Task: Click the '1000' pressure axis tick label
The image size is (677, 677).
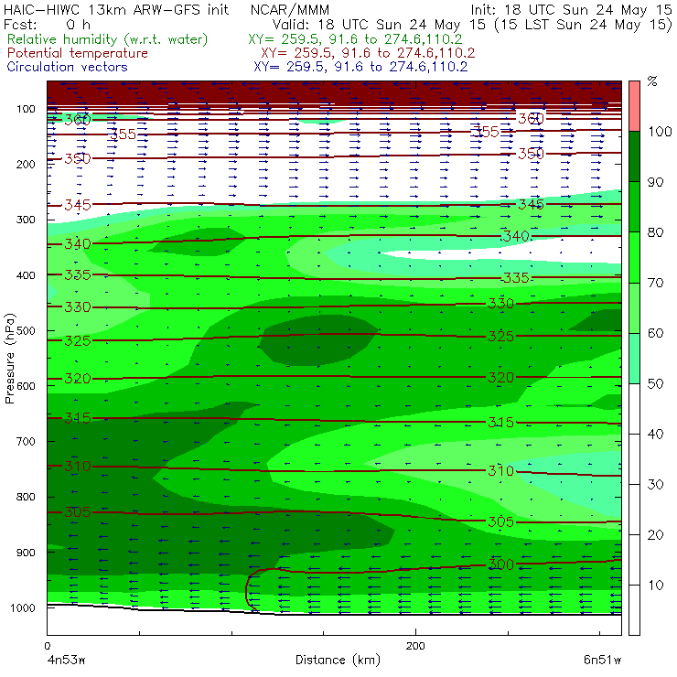Action: pyautogui.click(x=23, y=607)
